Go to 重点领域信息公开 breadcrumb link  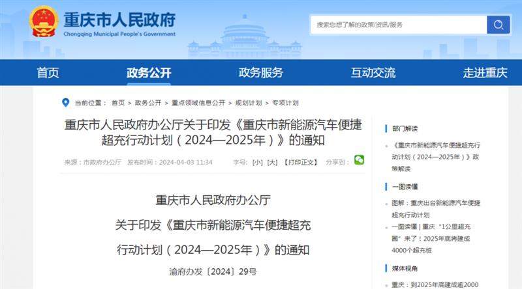(x=198, y=103)
